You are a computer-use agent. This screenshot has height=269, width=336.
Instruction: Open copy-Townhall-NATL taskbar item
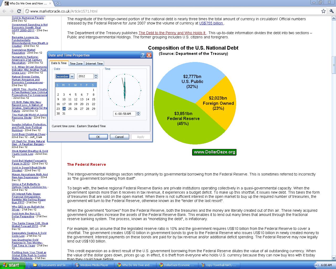tap(219, 265)
